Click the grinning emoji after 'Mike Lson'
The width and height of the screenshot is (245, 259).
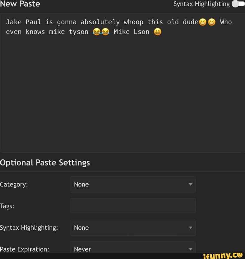click(x=158, y=32)
